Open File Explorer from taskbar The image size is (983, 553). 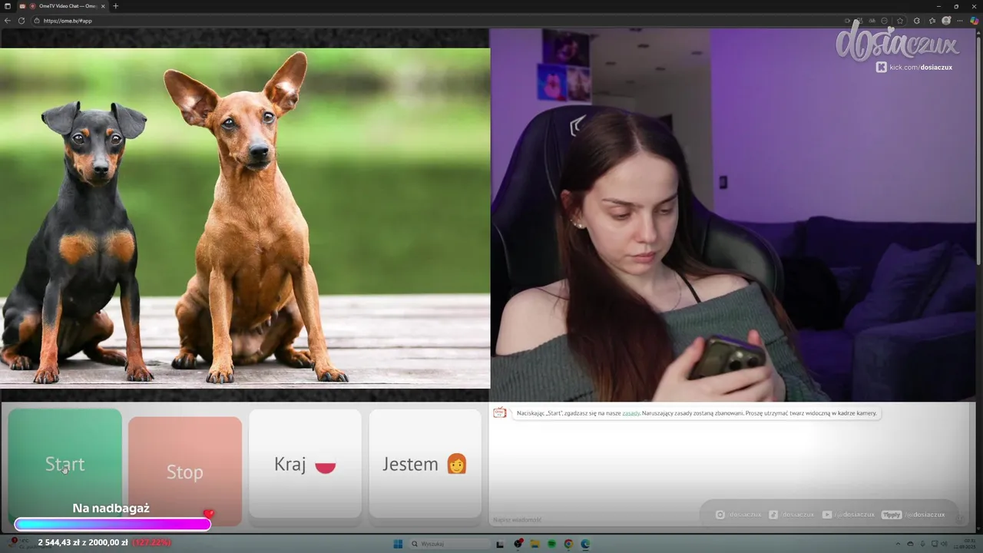coord(535,544)
